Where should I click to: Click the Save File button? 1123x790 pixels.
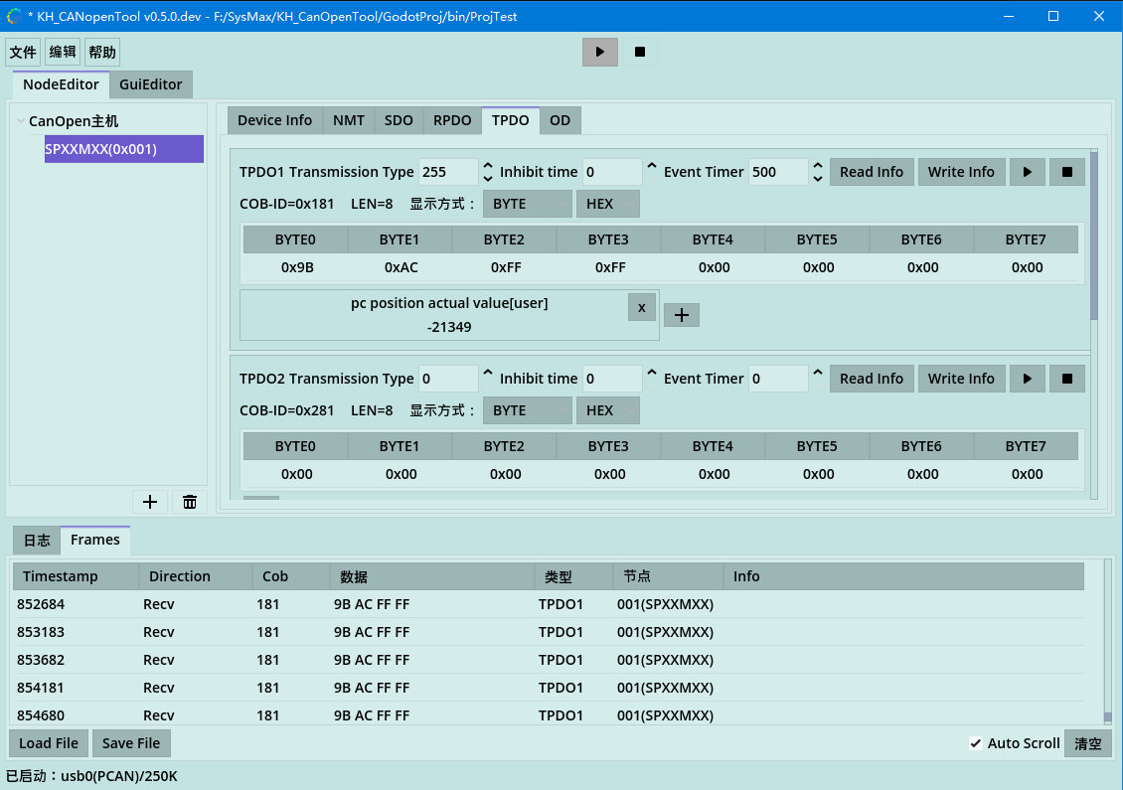coord(131,743)
